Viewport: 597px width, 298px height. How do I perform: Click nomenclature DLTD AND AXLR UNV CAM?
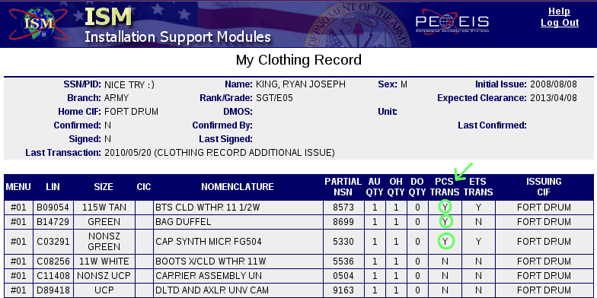(212, 290)
